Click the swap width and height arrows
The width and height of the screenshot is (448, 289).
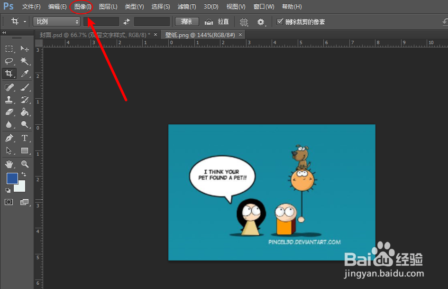127,21
